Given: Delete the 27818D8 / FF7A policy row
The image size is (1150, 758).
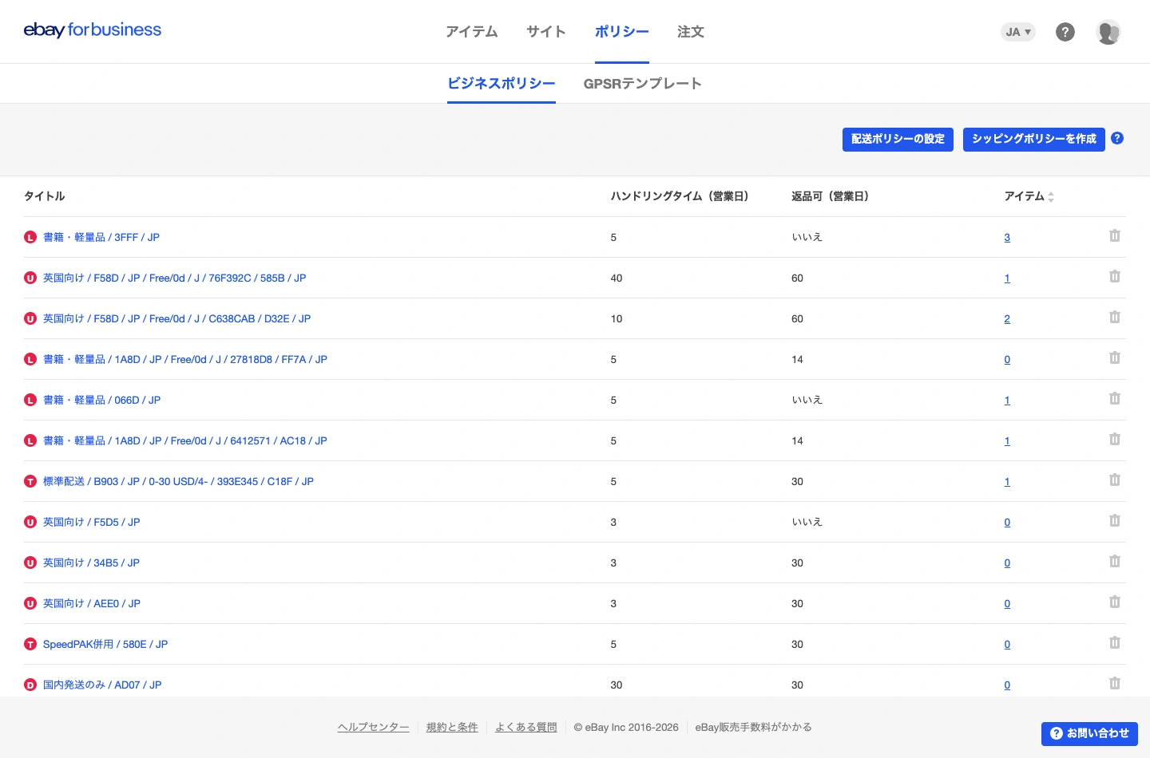Looking at the screenshot, I should click(1115, 358).
